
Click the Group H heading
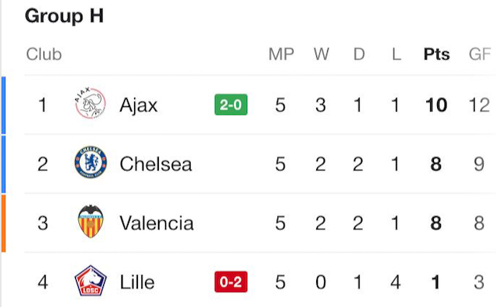64,16
